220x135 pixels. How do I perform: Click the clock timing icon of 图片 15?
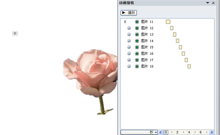(x=129, y=47)
